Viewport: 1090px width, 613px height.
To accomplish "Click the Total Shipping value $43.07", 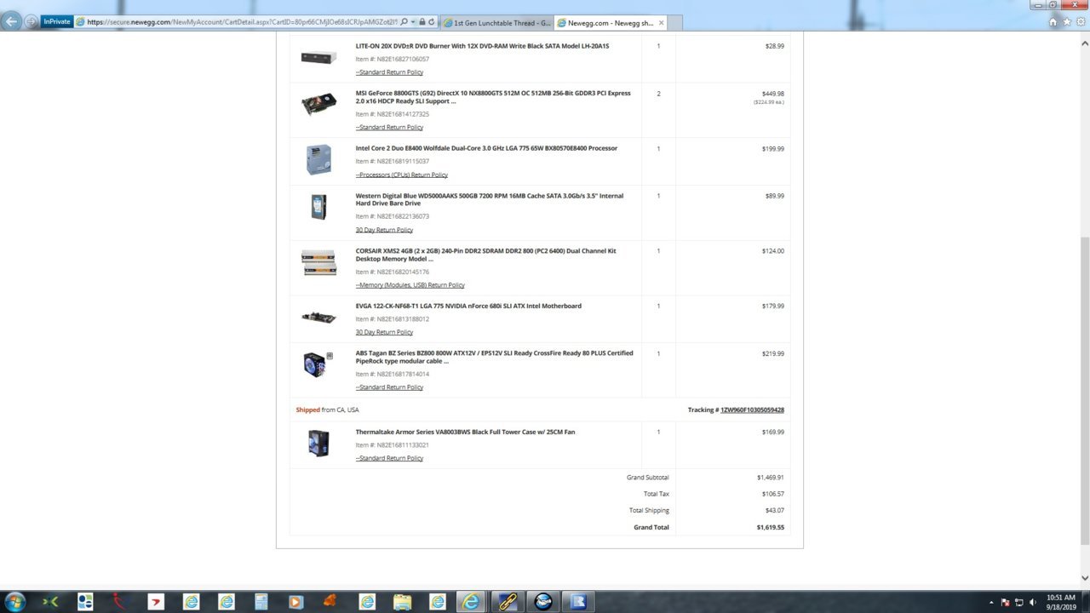I will tap(775, 510).
